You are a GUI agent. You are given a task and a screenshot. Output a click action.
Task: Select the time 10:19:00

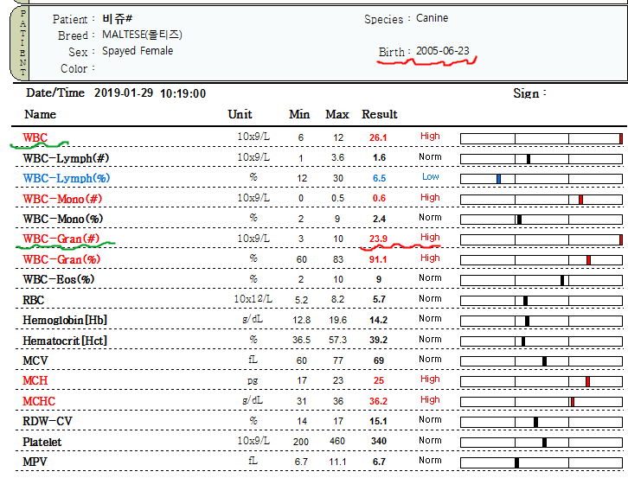pyautogui.click(x=183, y=93)
